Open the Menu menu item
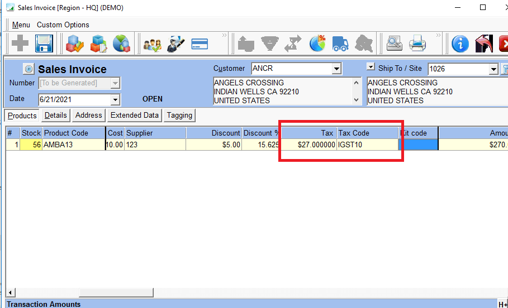Screen dimensions: 508x308 click(x=21, y=25)
